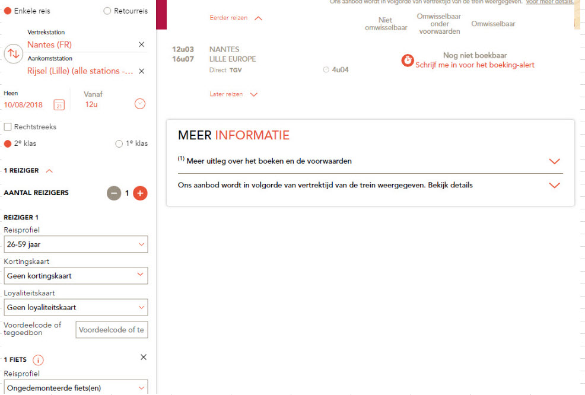585x395 pixels.
Task: Click the booking alert bell icon
Action: click(407, 60)
